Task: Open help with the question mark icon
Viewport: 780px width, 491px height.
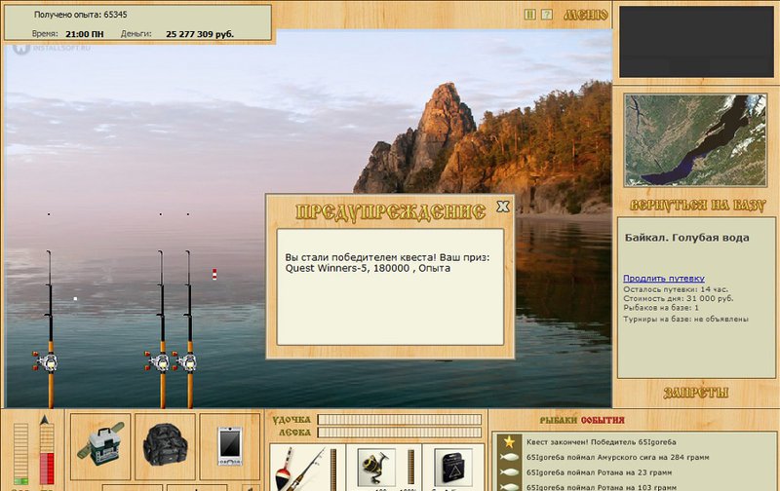Action: tap(547, 15)
